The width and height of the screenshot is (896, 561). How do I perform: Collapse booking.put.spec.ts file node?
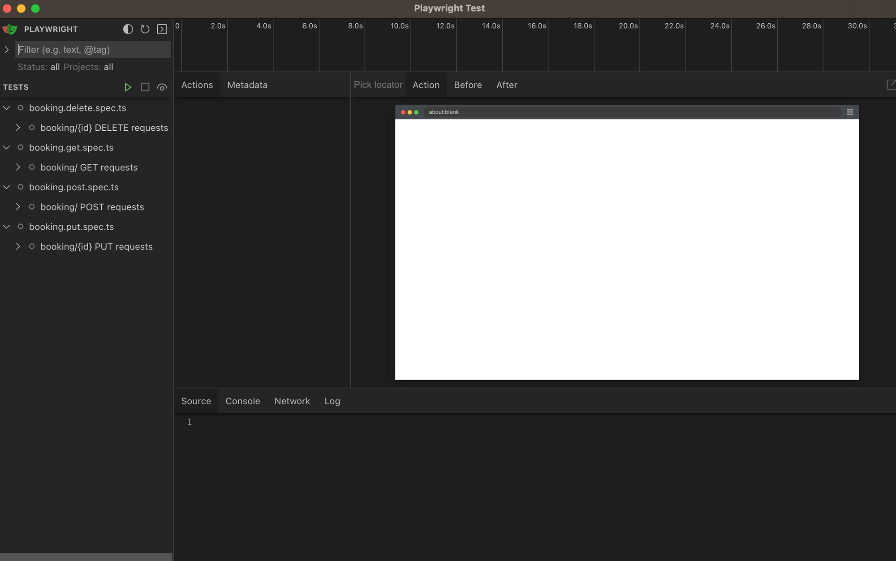tap(7, 227)
